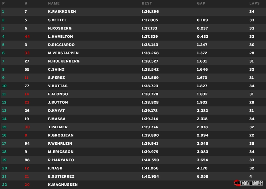Select driver name K.RAIKKONEN

click(62, 12)
